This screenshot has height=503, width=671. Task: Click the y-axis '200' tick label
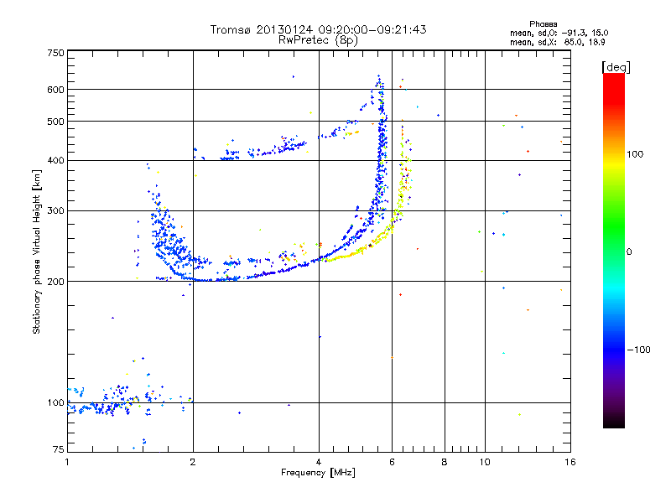coord(56,282)
